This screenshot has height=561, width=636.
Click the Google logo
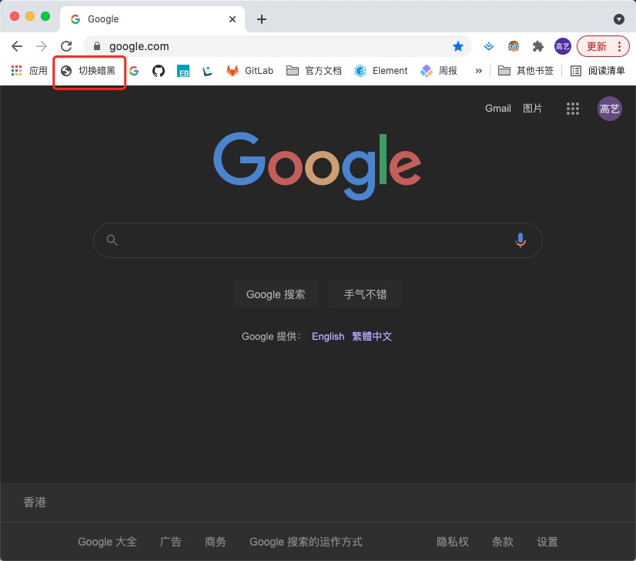(x=317, y=165)
